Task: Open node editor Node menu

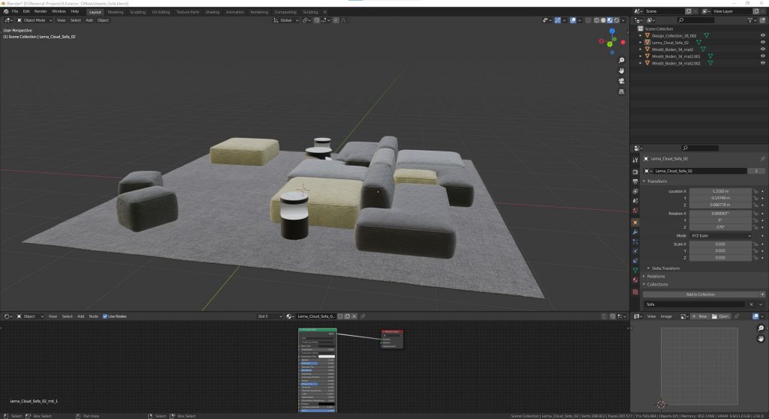Action: point(93,316)
